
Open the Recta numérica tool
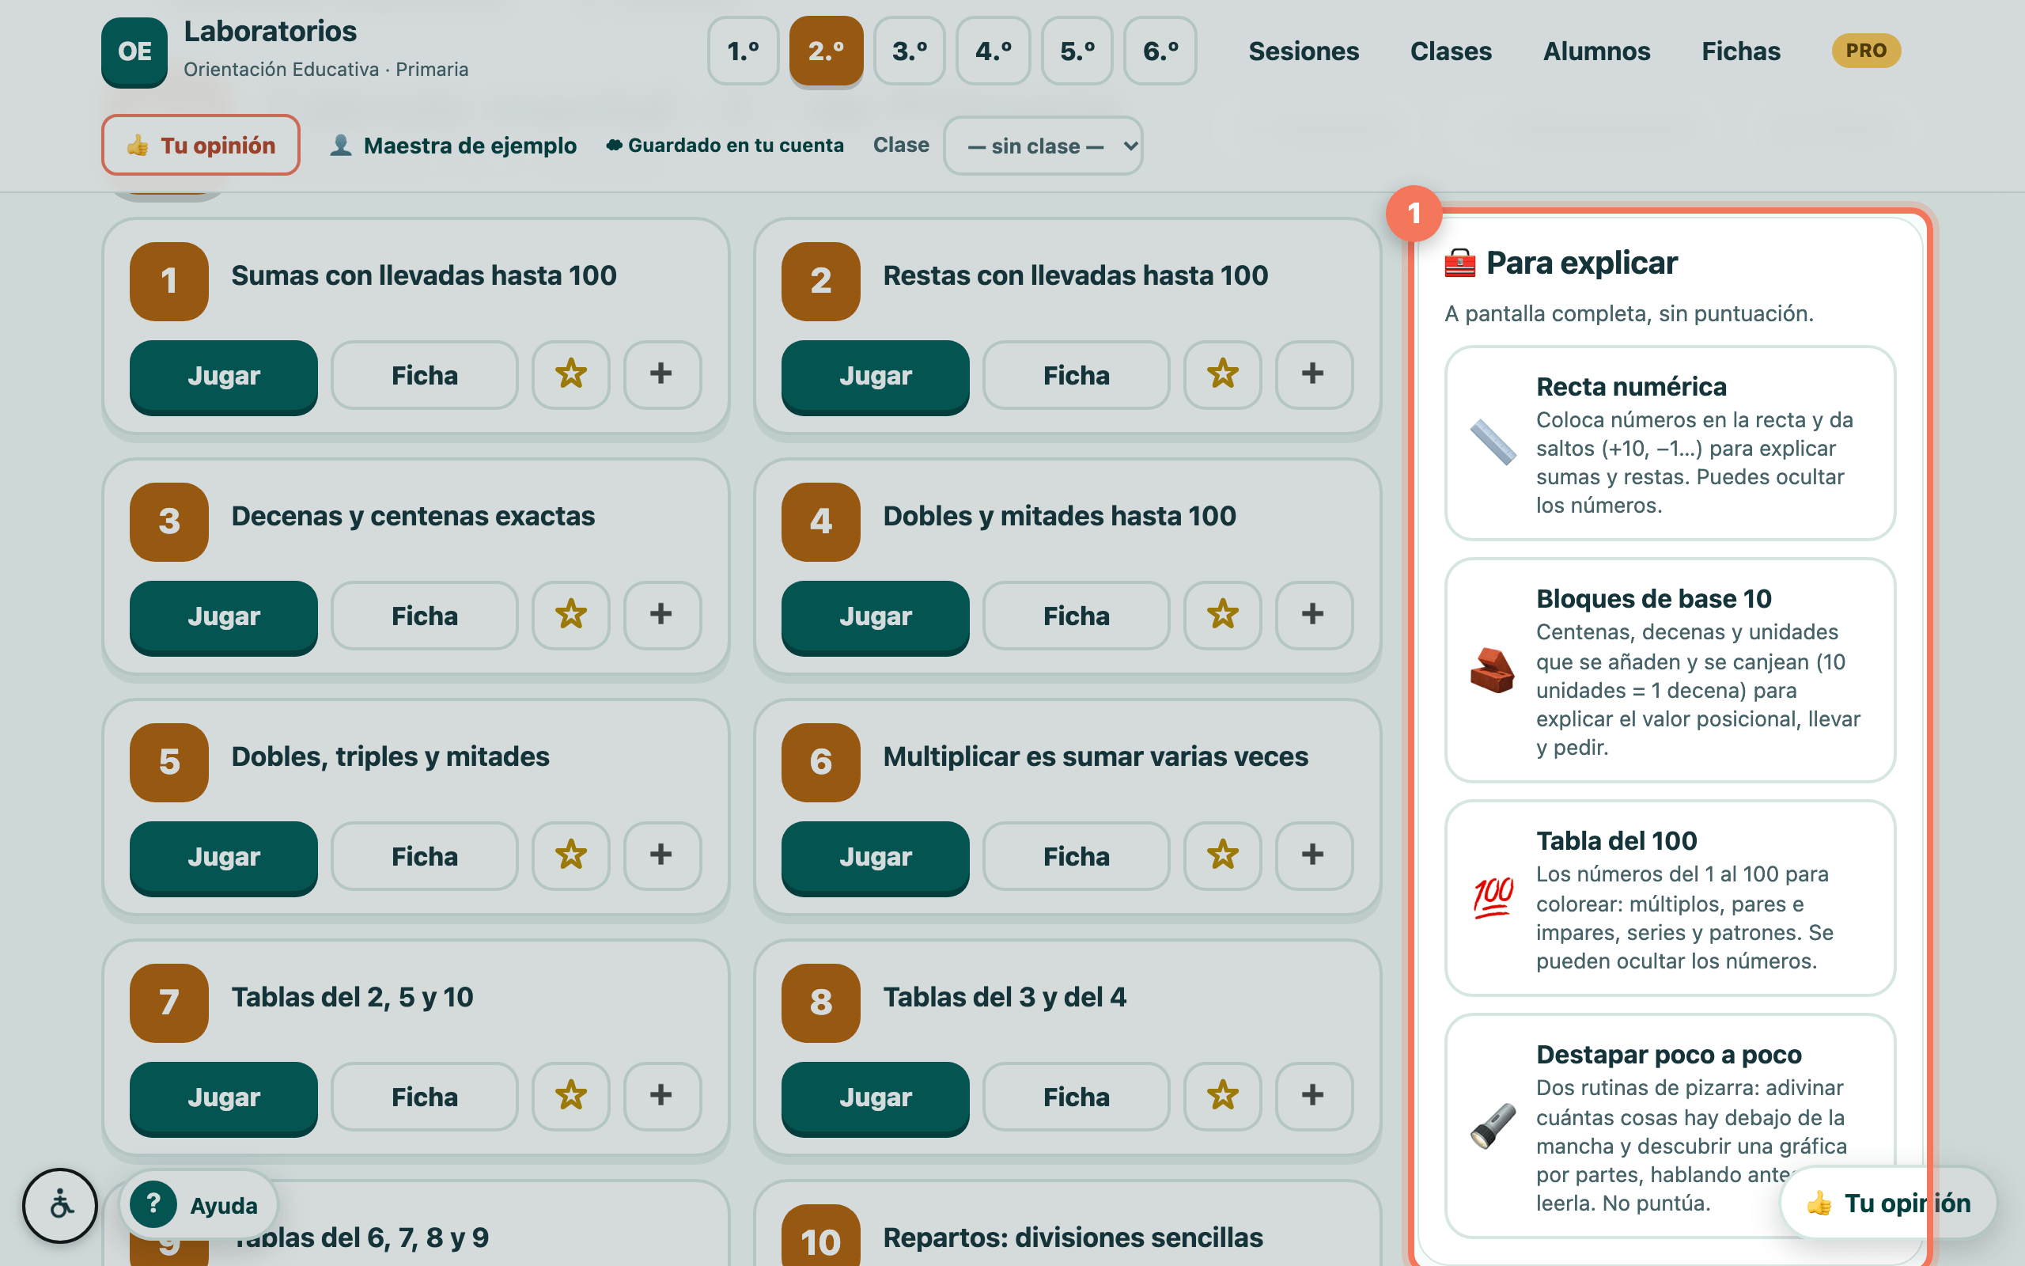(1669, 443)
